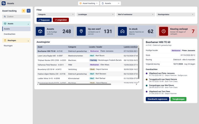Clear filters with the Leegmaken button
199x124 pixels.
click(61, 20)
